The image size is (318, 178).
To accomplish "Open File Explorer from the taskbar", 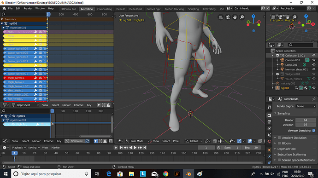I will [131, 174].
